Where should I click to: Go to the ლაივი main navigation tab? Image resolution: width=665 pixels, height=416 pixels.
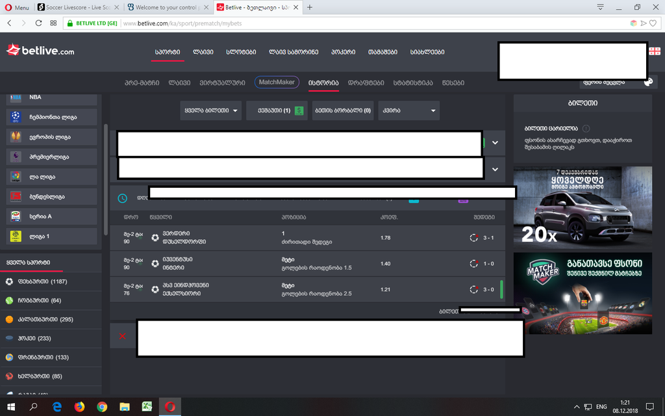coord(203,52)
